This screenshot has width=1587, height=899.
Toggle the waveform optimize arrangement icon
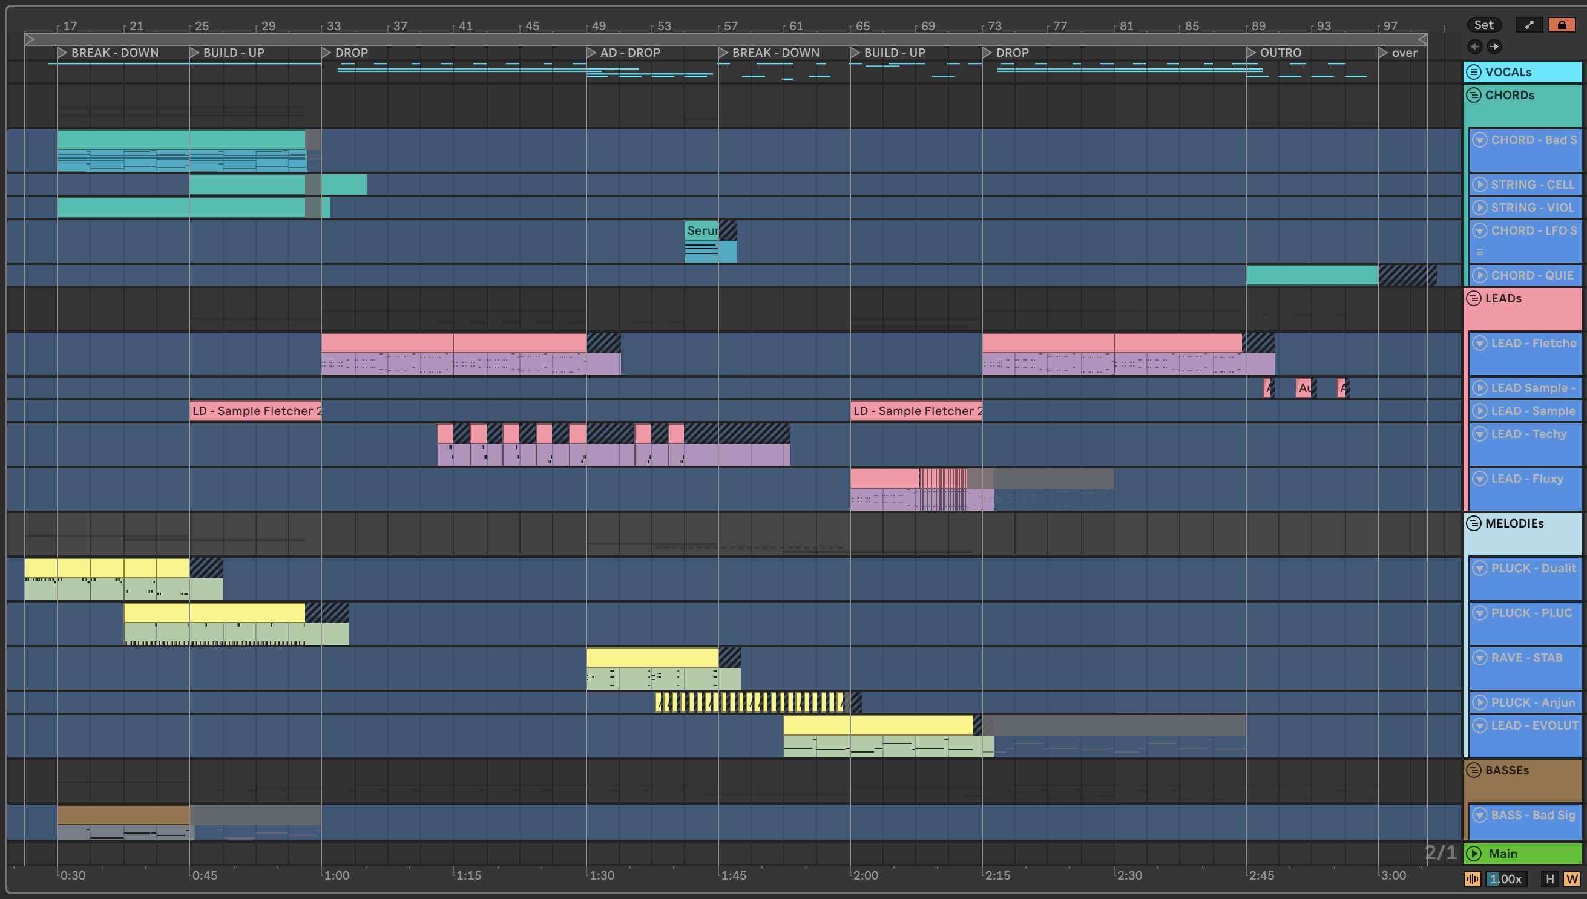1472,878
